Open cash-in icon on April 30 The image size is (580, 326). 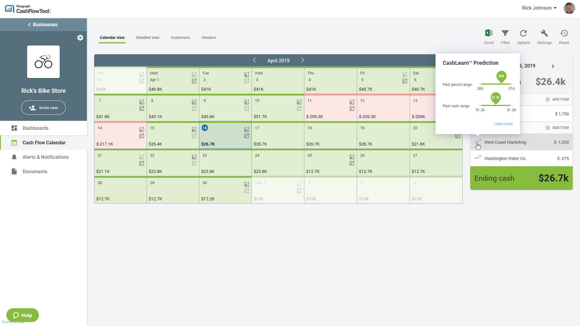click(247, 184)
